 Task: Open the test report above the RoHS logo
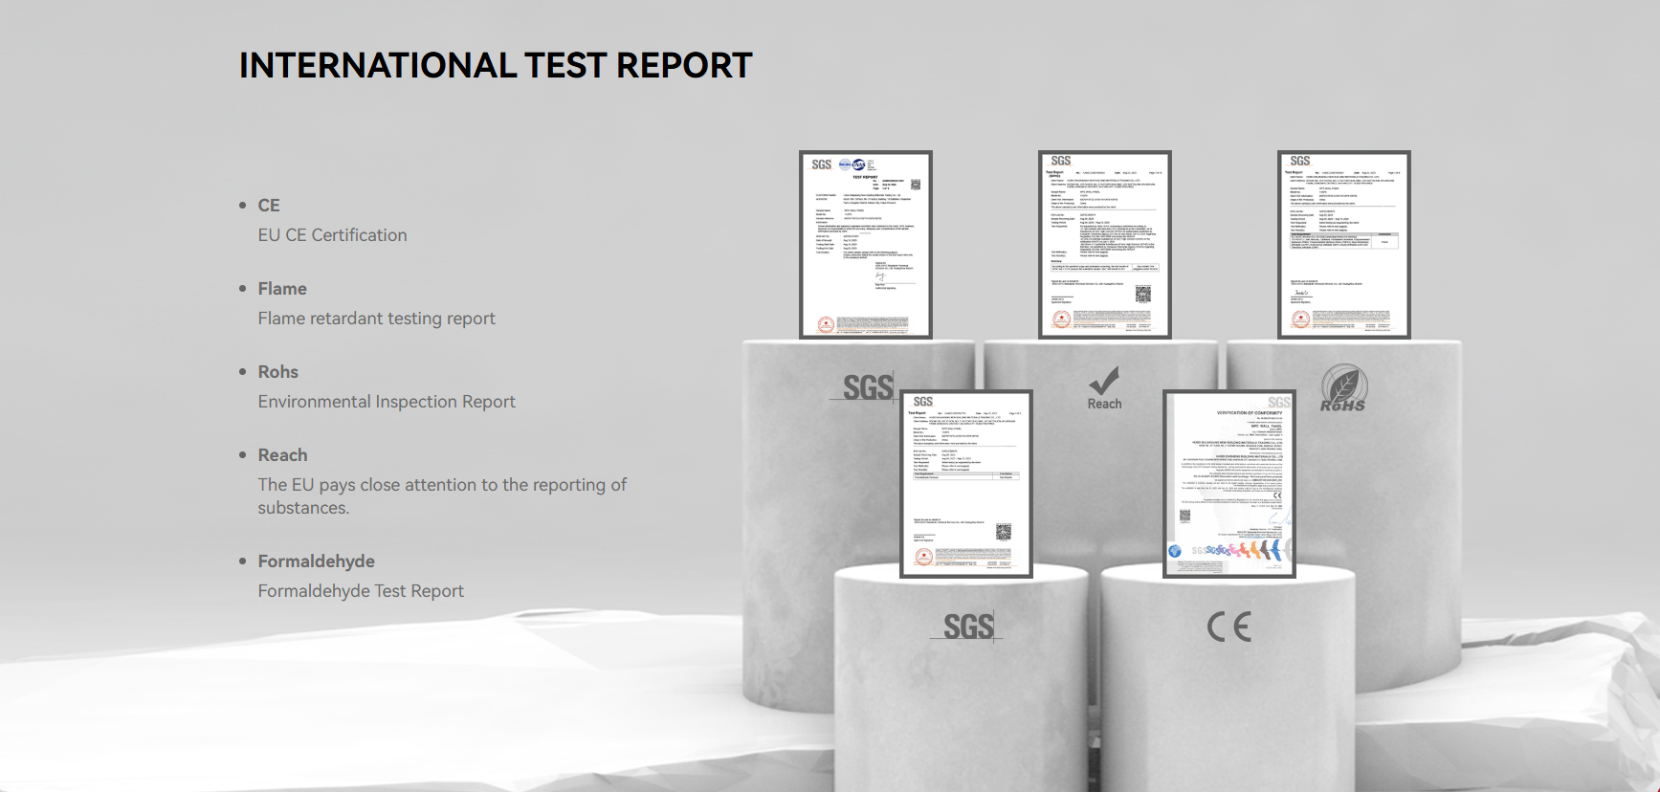click(1344, 245)
